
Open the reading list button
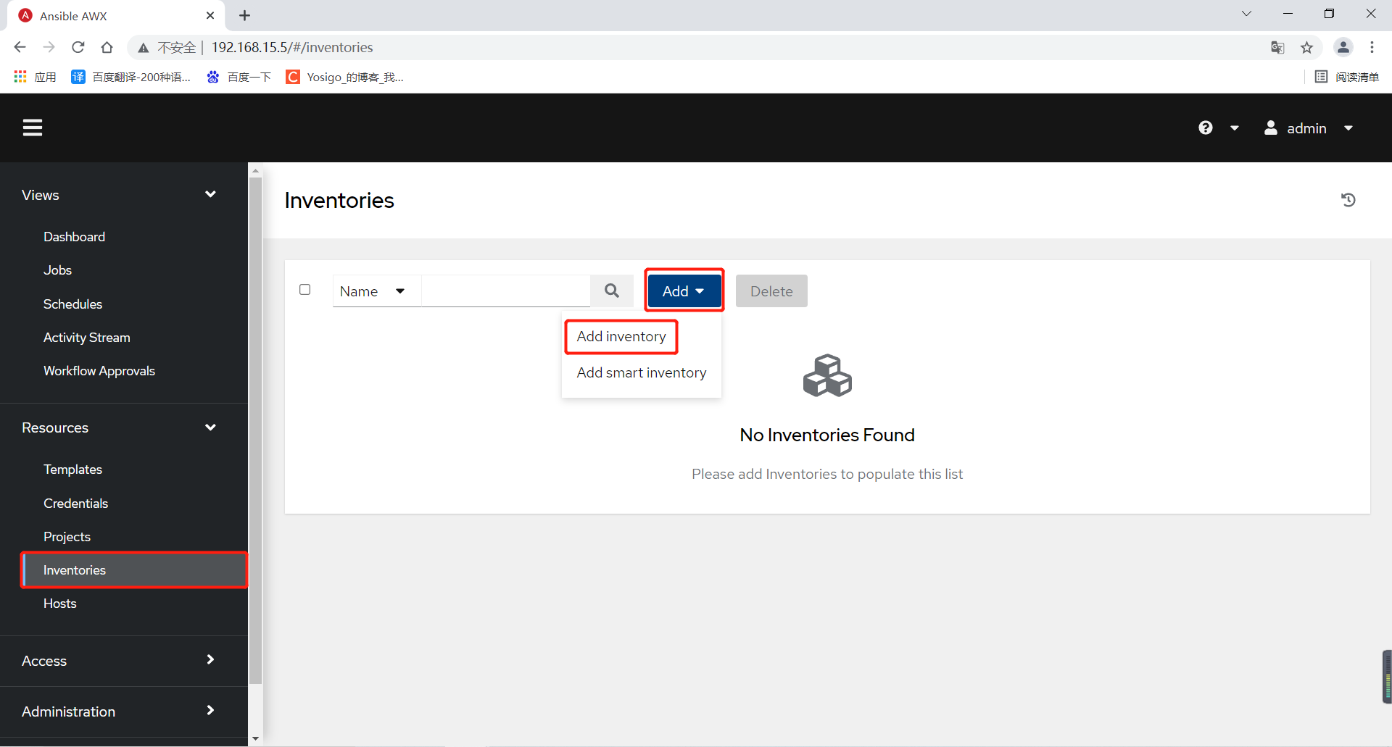[1347, 77]
